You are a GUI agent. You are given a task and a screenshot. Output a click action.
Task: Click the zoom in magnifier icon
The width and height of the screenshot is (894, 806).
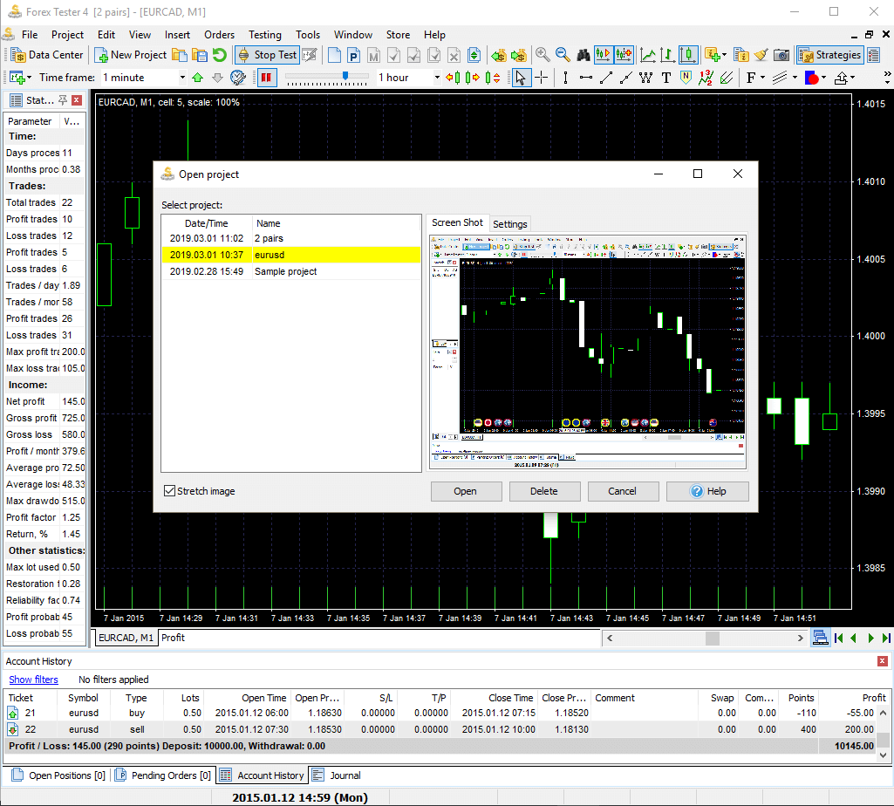coord(543,55)
